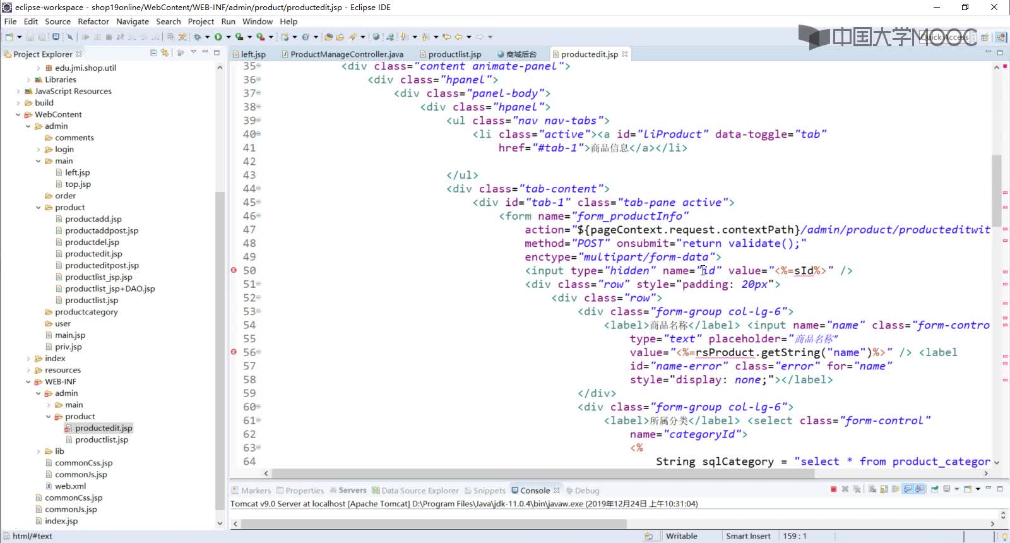Click the Run External Tools icon

[260, 37]
